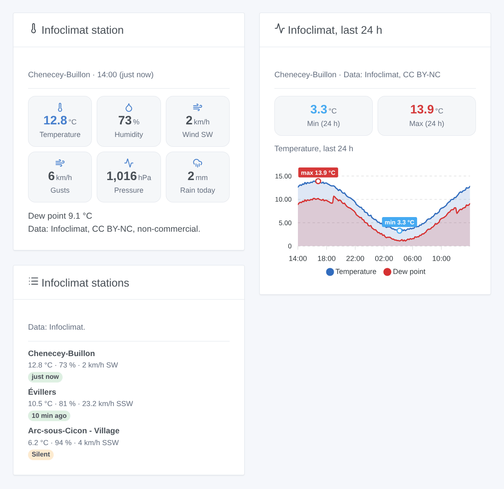The image size is (504, 489).
Task: Click the droplet icon in the Humidity tile
Action: point(129,107)
